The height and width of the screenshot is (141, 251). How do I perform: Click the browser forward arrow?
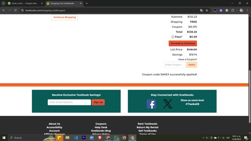(9, 11)
